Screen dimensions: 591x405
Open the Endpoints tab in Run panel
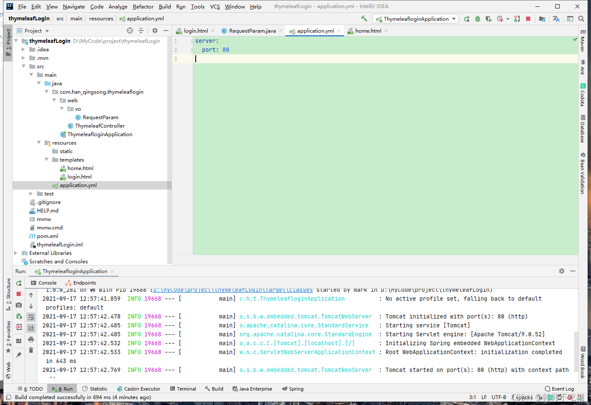[81, 283]
